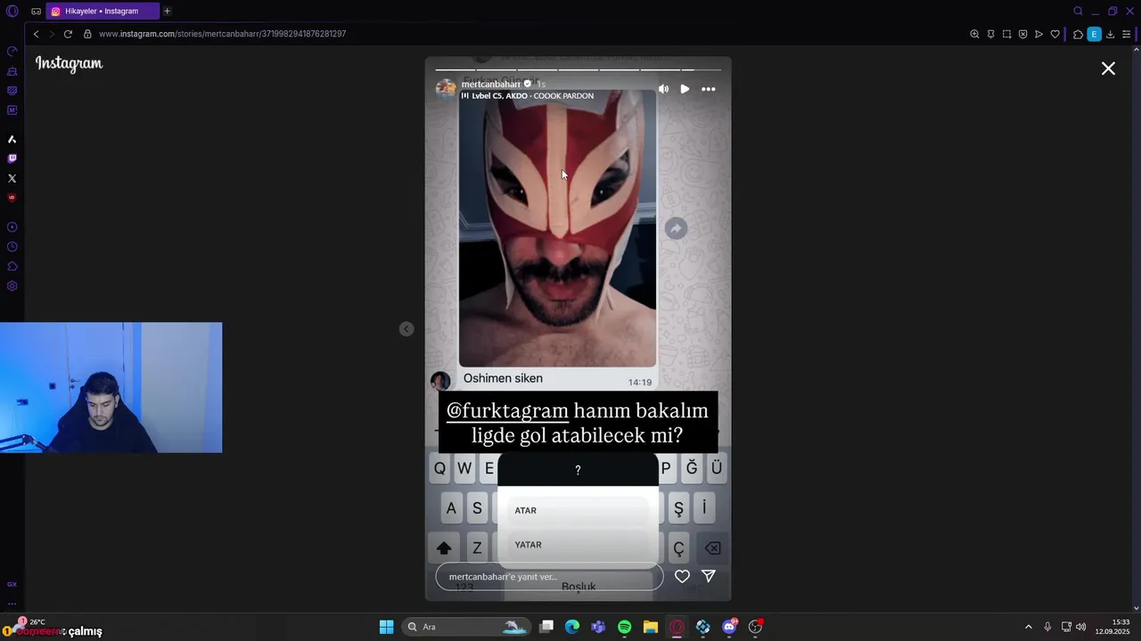Viewport: 1141px width, 641px height.
Task: Open the mertcanbaharr profile avatar
Action: (445, 88)
